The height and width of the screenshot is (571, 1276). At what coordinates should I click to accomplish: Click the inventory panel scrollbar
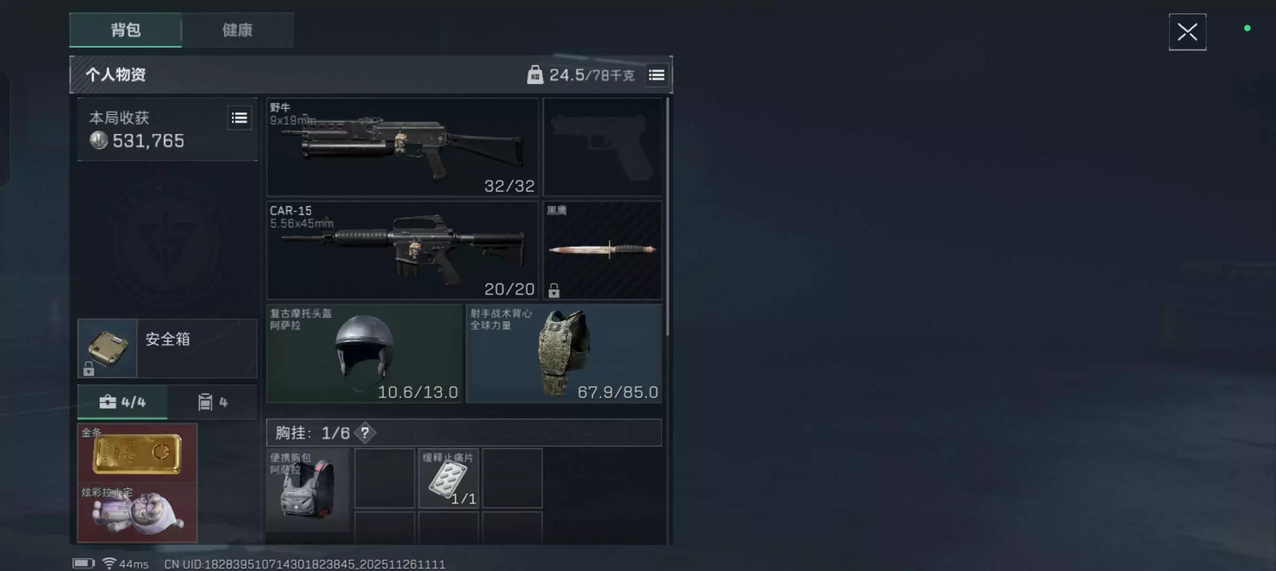pos(667,217)
